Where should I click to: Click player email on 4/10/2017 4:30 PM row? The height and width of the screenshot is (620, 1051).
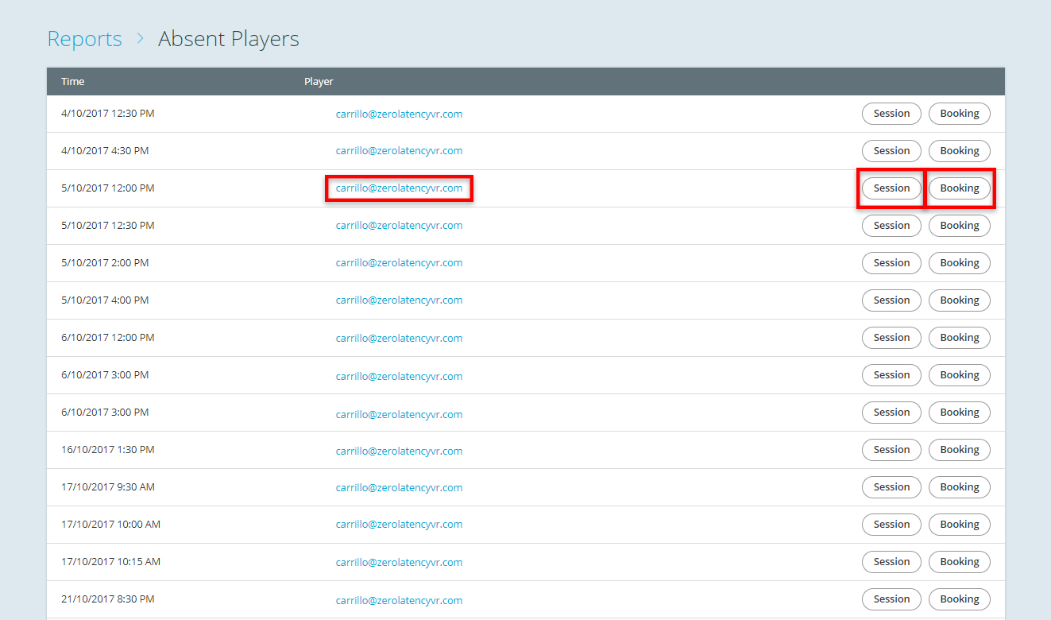399,151
